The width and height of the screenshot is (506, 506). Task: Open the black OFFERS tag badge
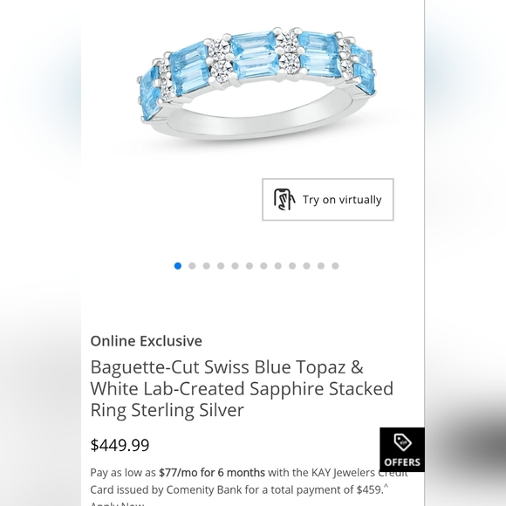tap(402, 449)
